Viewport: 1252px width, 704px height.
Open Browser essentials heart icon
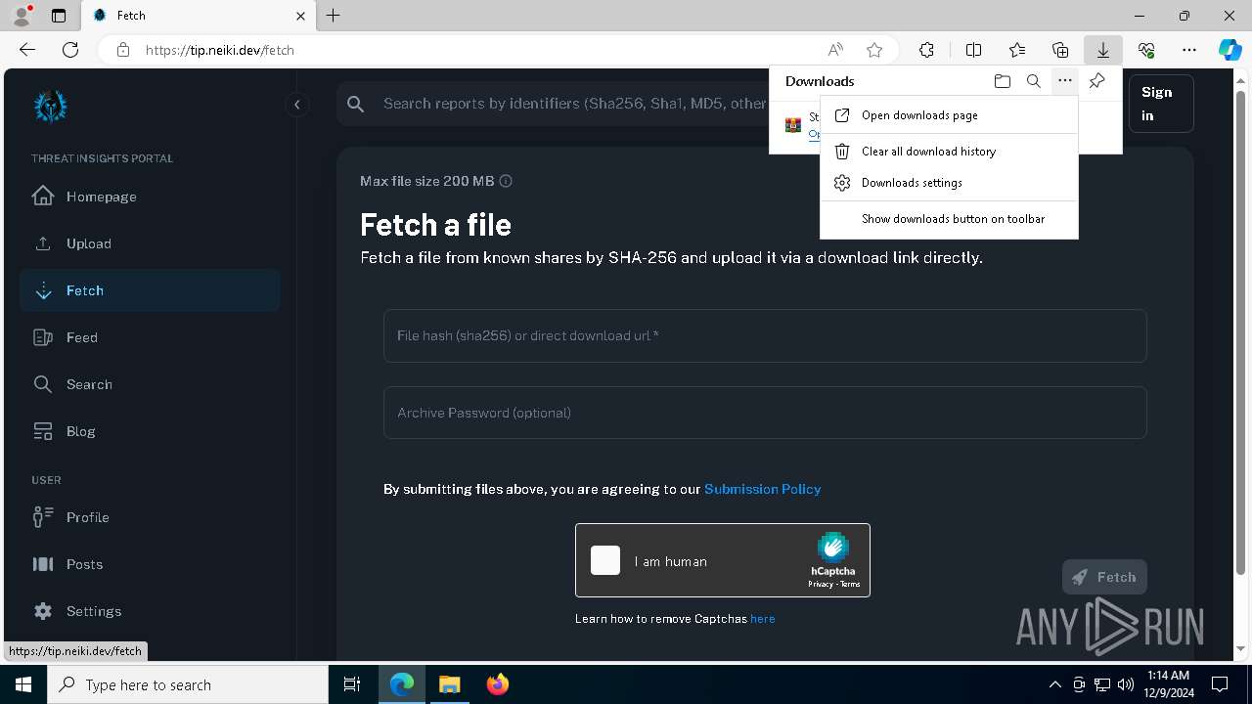click(x=1146, y=50)
